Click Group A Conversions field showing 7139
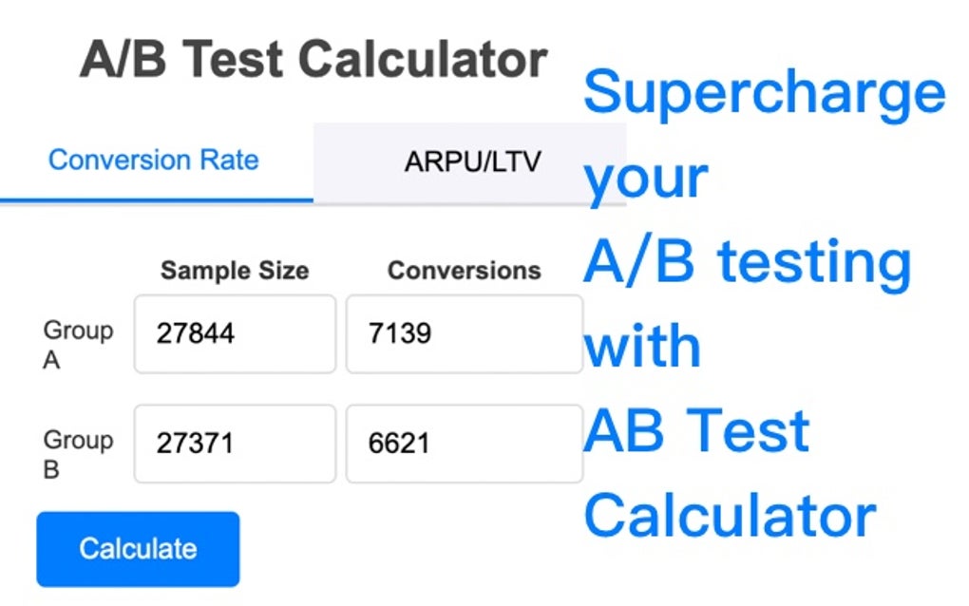This screenshot has height=606, width=969. pos(464,334)
